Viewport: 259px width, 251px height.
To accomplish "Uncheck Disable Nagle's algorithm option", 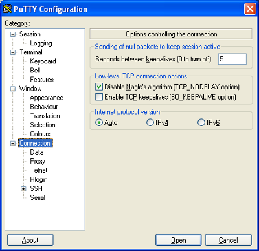I will pos(99,87).
